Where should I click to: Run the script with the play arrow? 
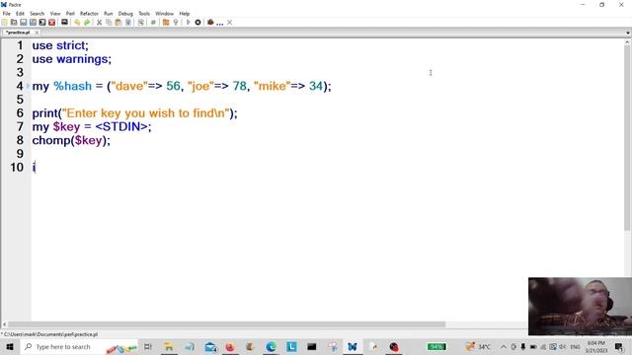[x=188, y=23]
